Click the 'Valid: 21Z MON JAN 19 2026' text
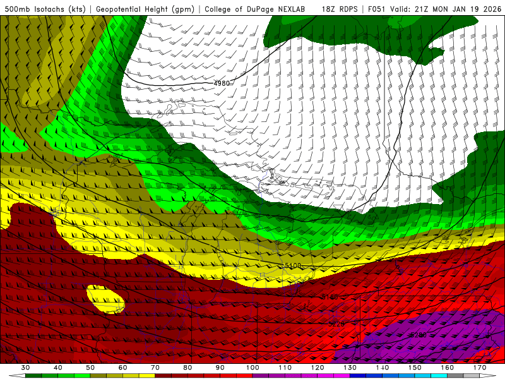This screenshot has height=379, width=505. point(446,9)
